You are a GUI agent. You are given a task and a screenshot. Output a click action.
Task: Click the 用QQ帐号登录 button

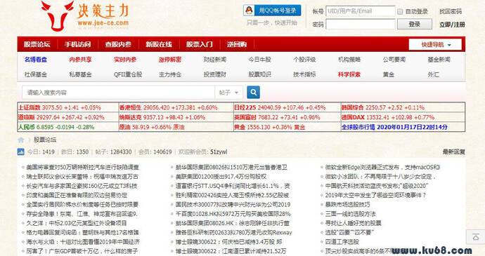[272, 11]
